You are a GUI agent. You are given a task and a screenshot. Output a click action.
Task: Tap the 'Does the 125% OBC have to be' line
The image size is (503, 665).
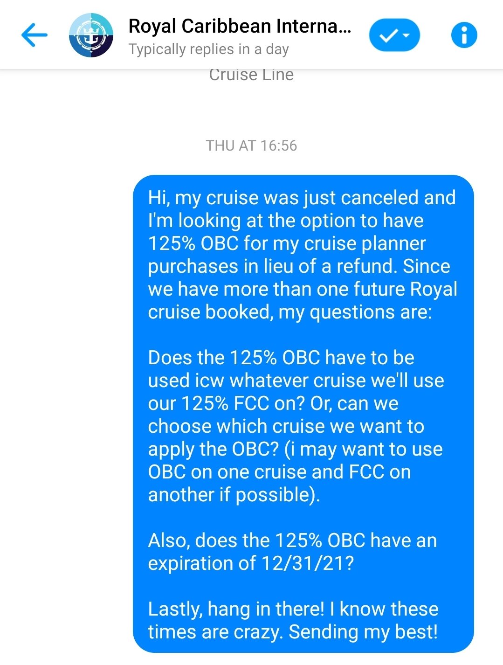pos(281,358)
